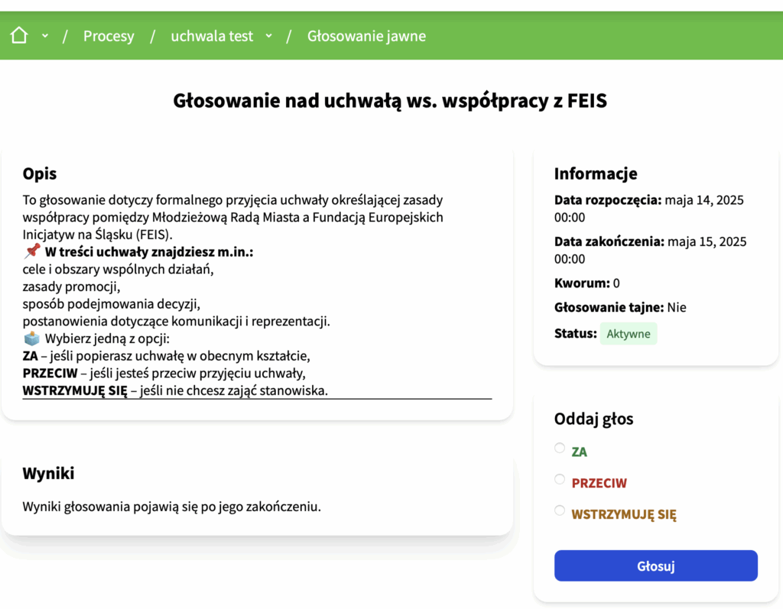783x609 pixels.
Task: Select the WSTRZYMUJĘ SIĘ radio button
Action: (559, 510)
